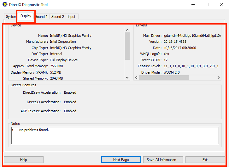The width and height of the screenshot is (229, 167).
Task: Click the Next Page button
Action: click(x=121, y=160)
